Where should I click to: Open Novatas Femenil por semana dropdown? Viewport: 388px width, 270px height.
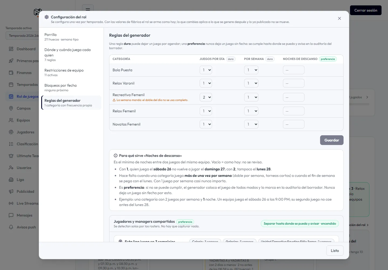pyautogui.click(x=251, y=124)
